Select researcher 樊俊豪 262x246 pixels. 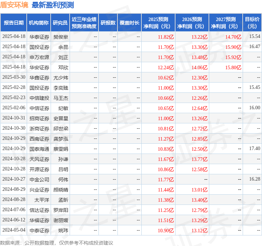click(60, 37)
